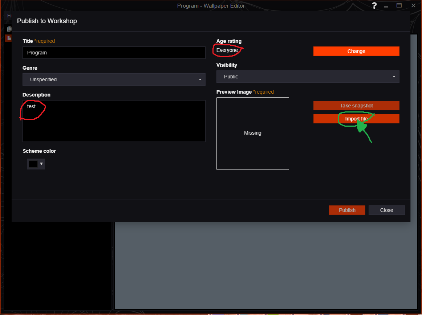Expand the Visibility dropdown set to Public
The image size is (422, 315).
tap(308, 77)
